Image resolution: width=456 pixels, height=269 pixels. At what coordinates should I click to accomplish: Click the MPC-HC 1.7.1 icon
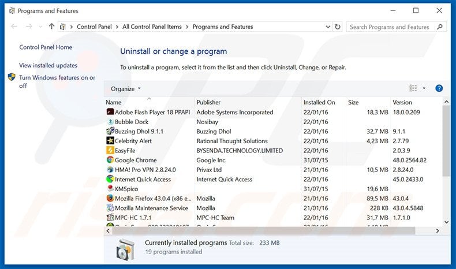tap(110, 218)
